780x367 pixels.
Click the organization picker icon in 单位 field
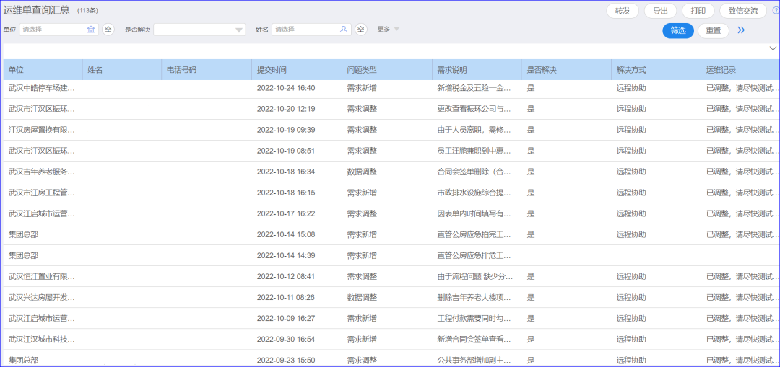[90, 30]
